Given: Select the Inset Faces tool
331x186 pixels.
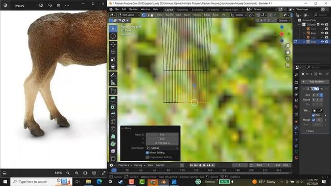Looking at the screenshot, I should click(x=113, y=107).
